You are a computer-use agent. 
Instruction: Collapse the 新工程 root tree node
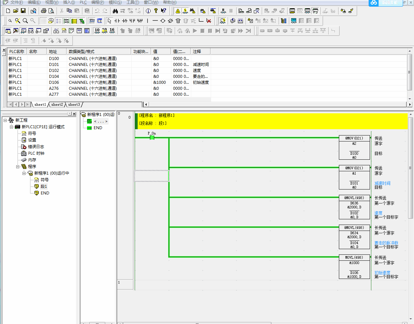click(5, 120)
